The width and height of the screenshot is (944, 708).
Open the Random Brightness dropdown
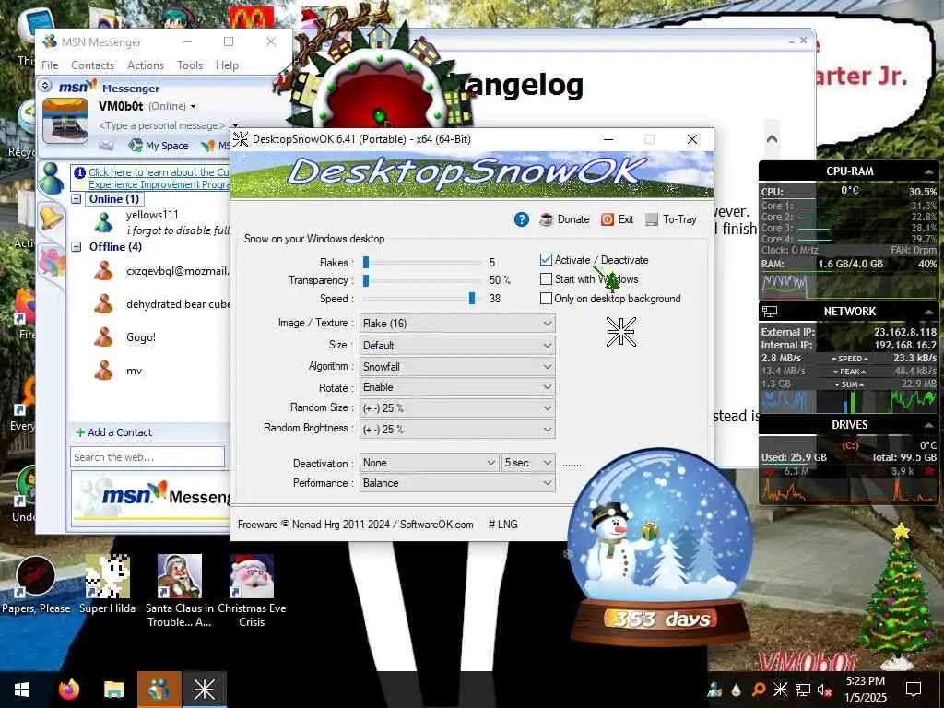pyautogui.click(x=457, y=430)
